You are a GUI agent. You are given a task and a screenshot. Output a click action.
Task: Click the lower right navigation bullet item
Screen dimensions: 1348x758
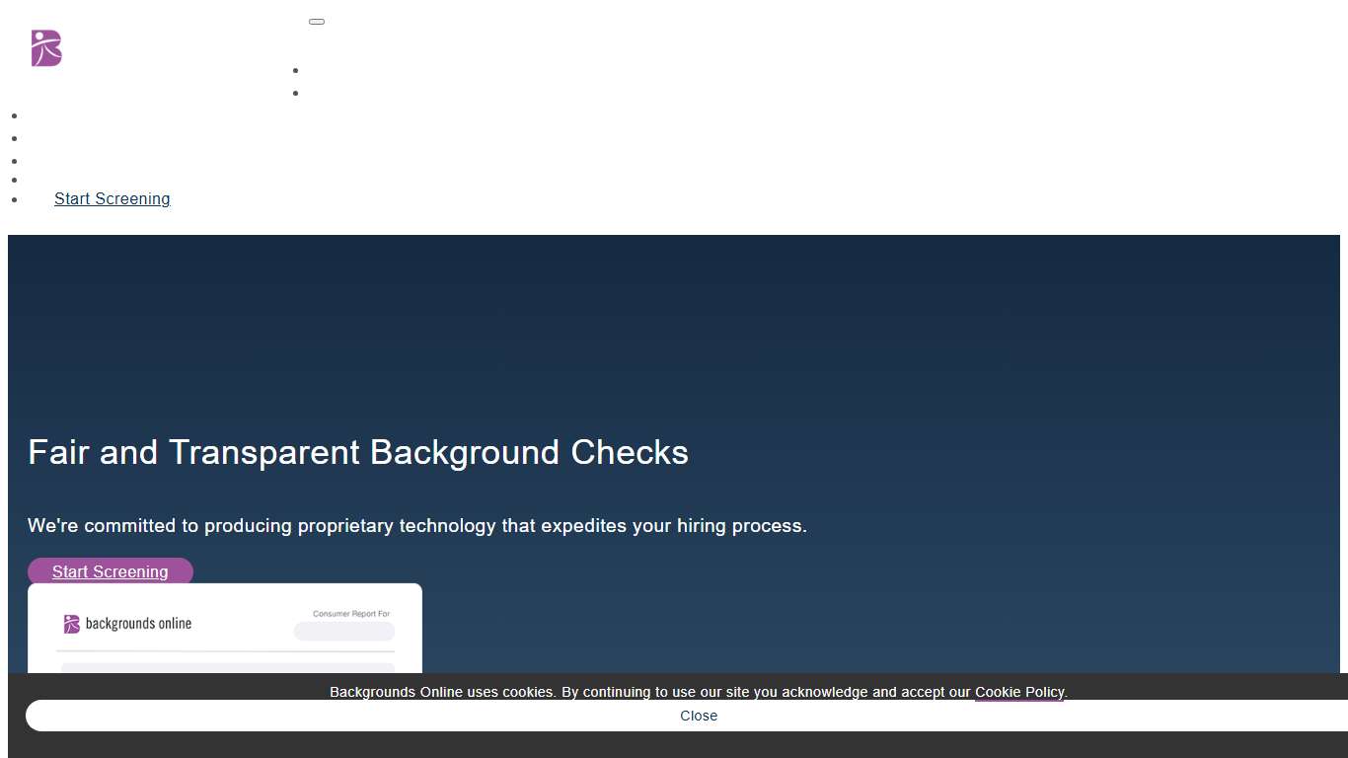295,93
